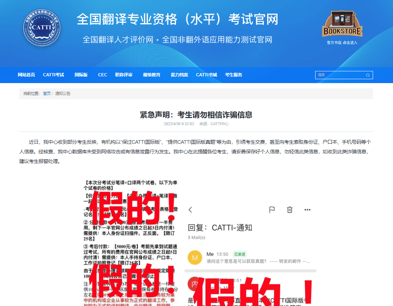This screenshot has height=306, width=393.
Task: Open 考生服务 menu item
Action: [233, 75]
